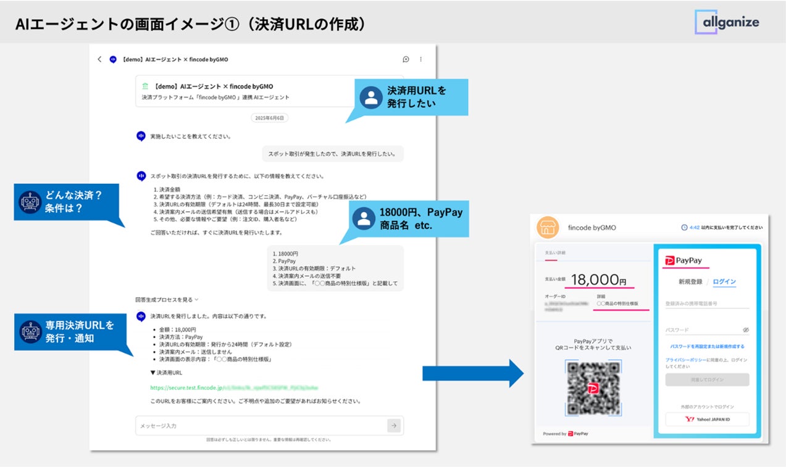Screen dimensions: 786x467
Task: Click 外部のアカウントでログイン text
Action: pos(707,407)
